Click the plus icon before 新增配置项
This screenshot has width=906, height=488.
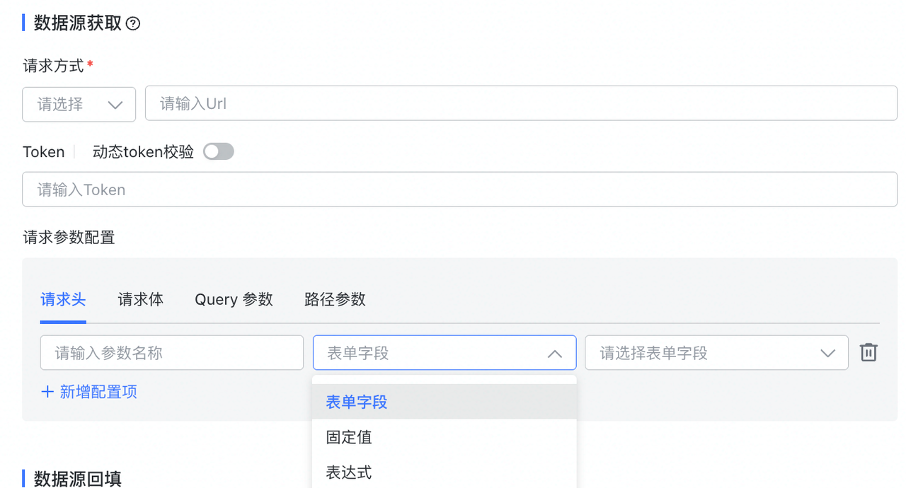47,392
